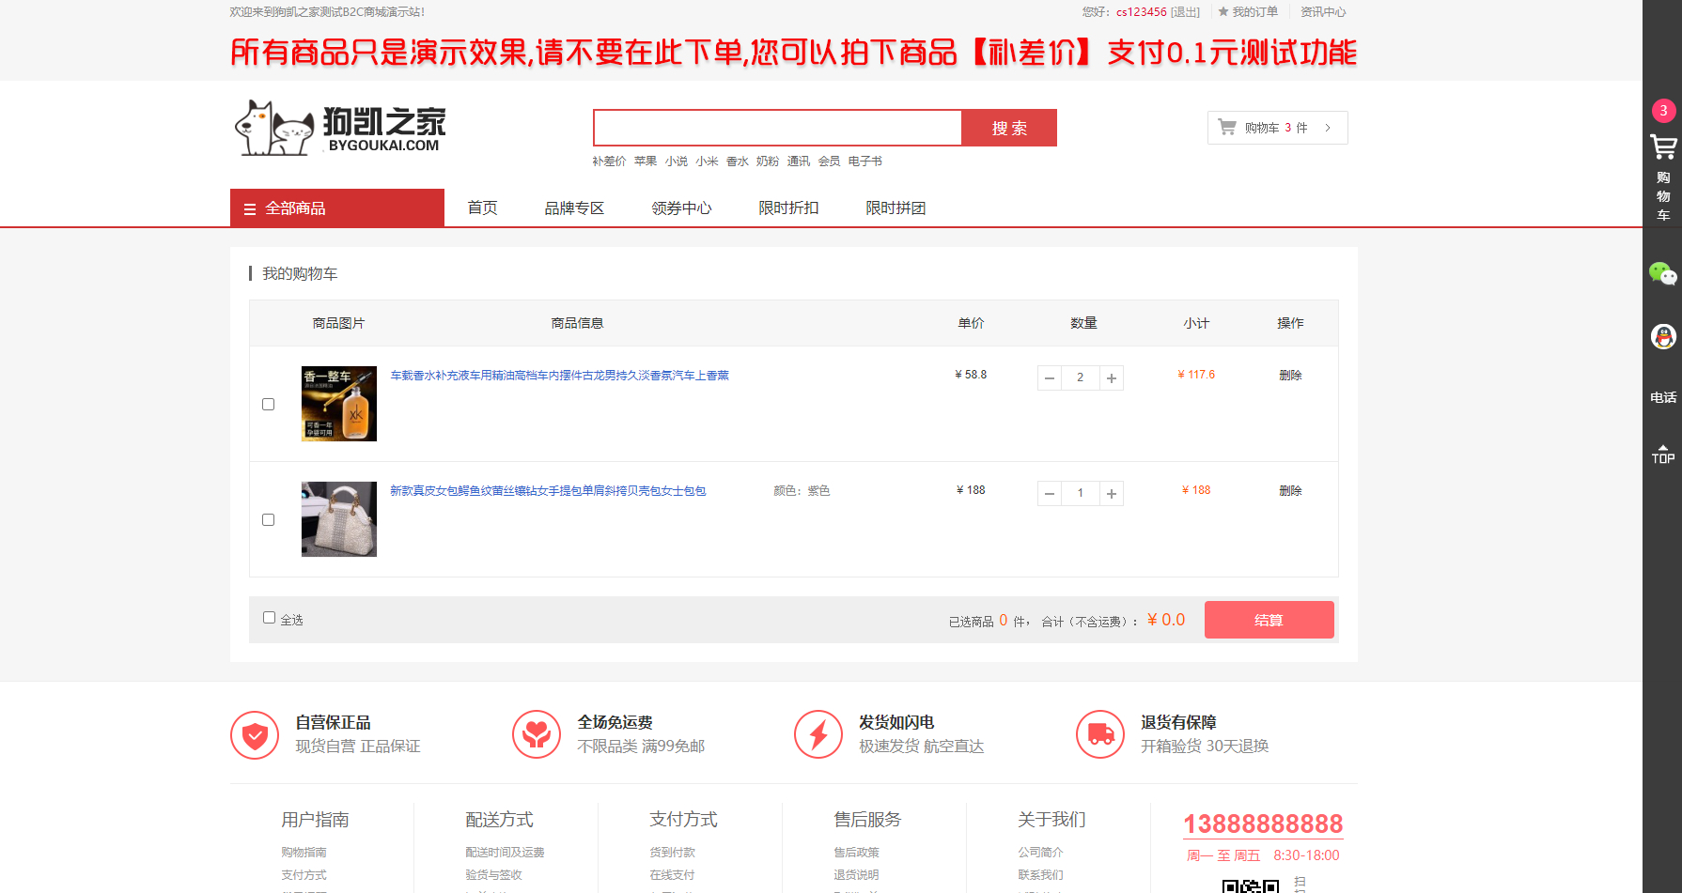Click the 结算 checkout button
1682x893 pixels.
pyautogui.click(x=1269, y=620)
